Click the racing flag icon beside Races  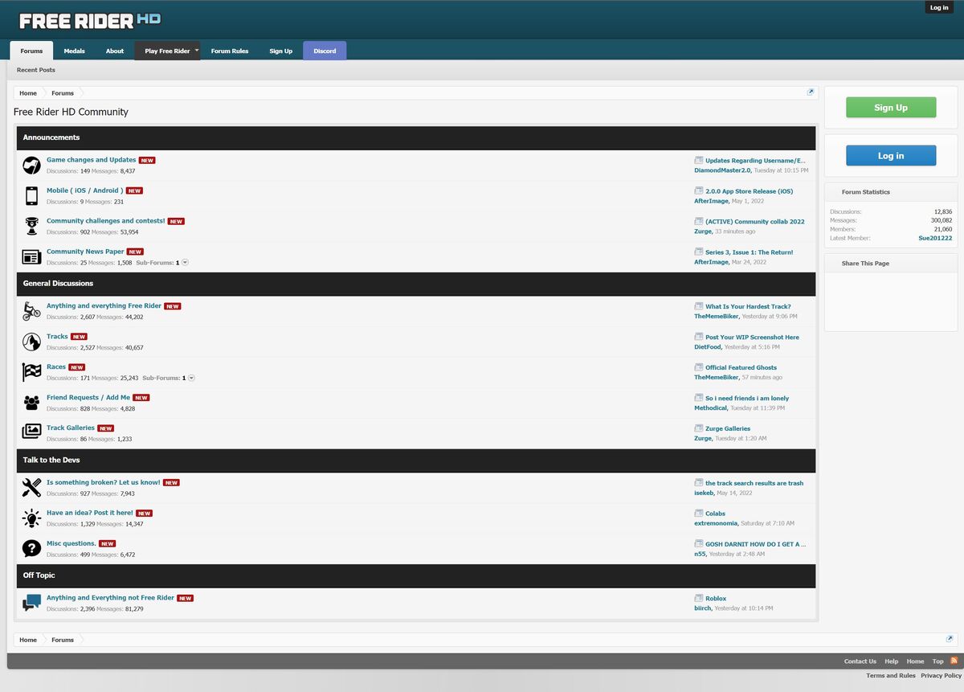coord(31,371)
